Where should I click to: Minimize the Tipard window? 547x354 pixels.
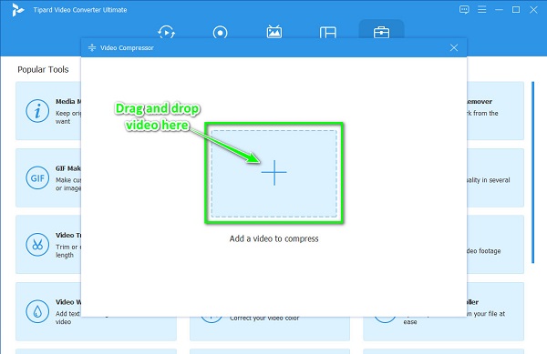pos(499,10)
